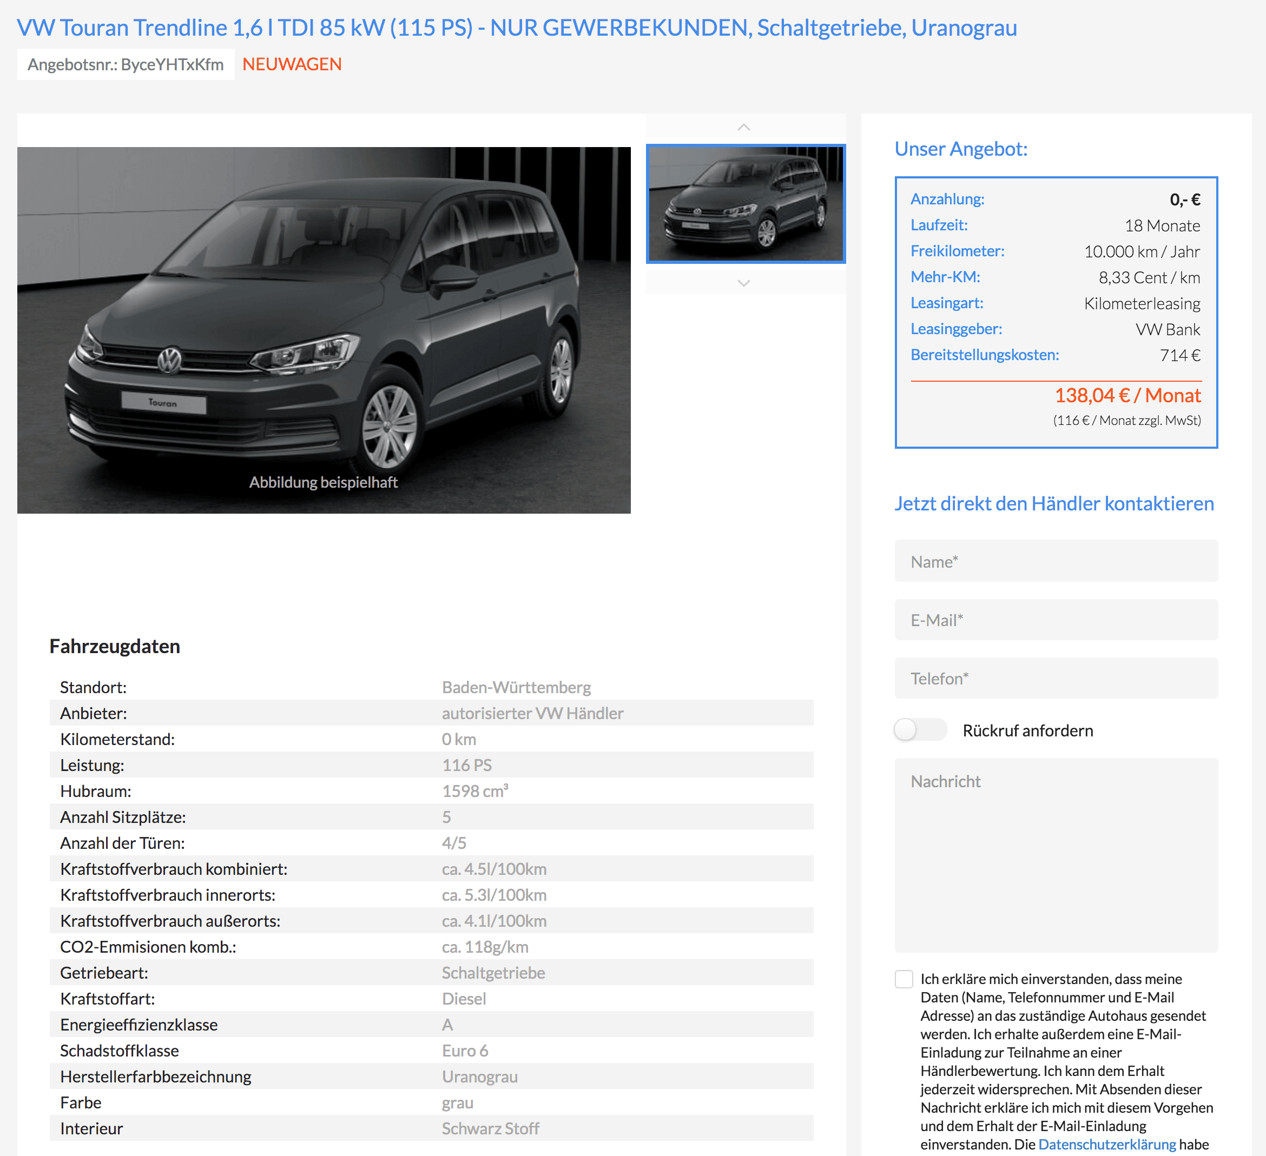Click Kraftstoffverbrauch kombiniert value ca. 4.5l/100km
This screenshot has height=1156, width=1266.
[494, 868]
